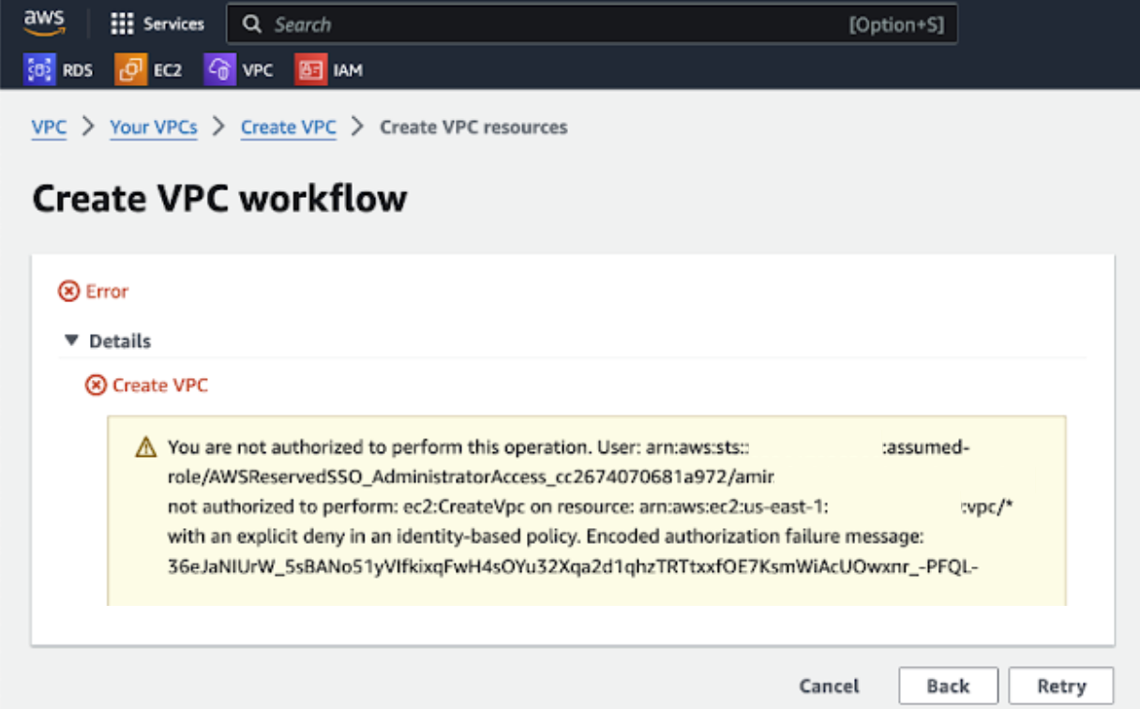Click the red Error status icon

click(68, 292)
